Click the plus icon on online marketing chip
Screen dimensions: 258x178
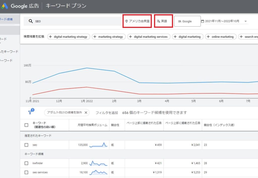[208, 37]
